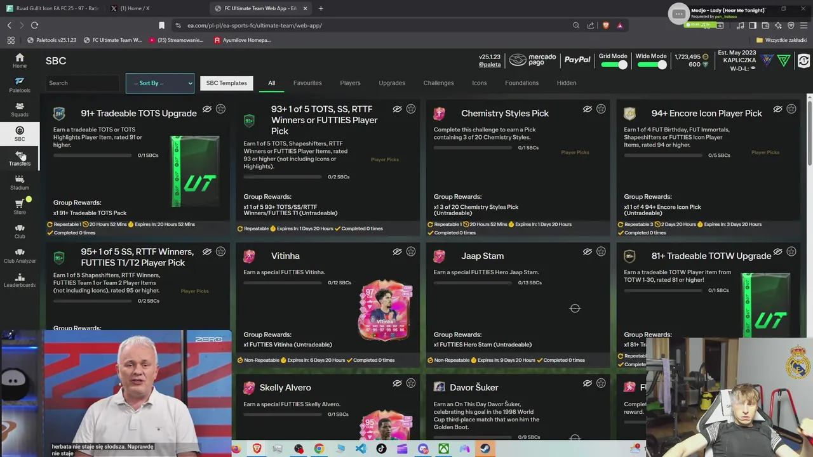Favourite the 91+ Tradeable TOTS Upgrade SBC
The height and width of the screenshot is (457, 813).
click(x=220, y=109)
